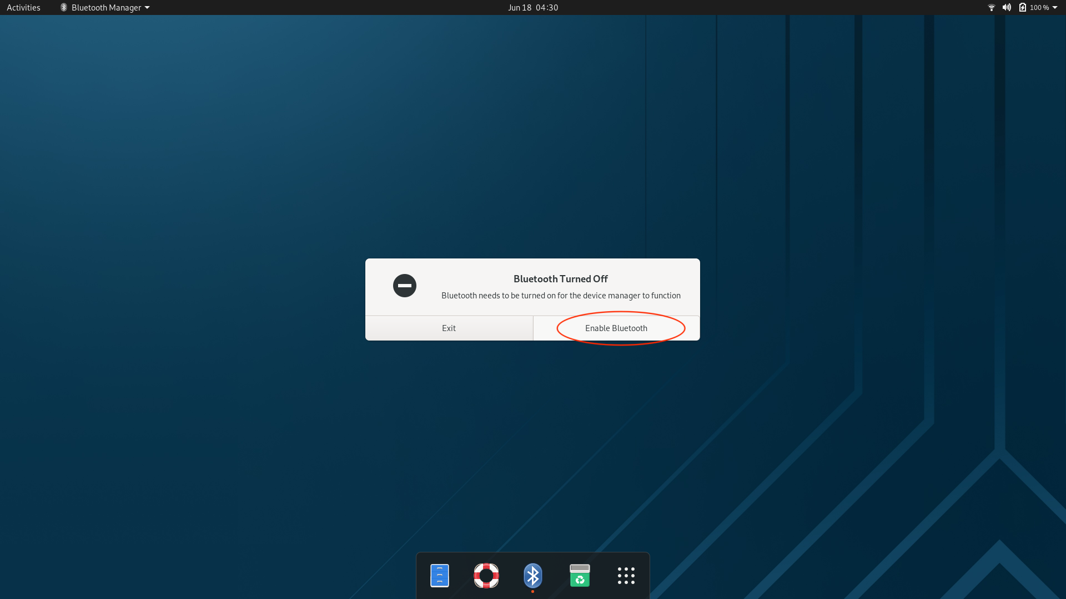The height and width of the screenshot is (599, 1066).
Task: Expand the arrow beside Bluetooth Manager
Action: [147, 8]
